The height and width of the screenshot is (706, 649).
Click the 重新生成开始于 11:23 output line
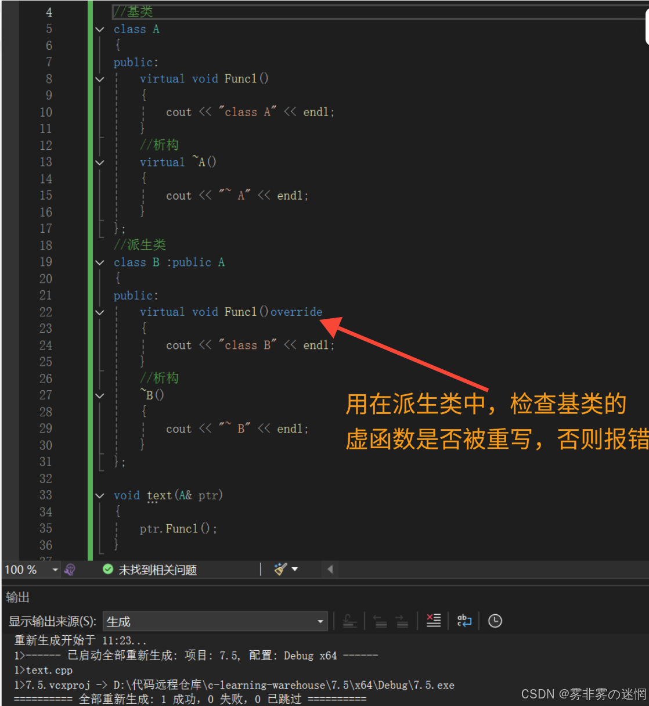pyautogui.click(x=81, y=640)
